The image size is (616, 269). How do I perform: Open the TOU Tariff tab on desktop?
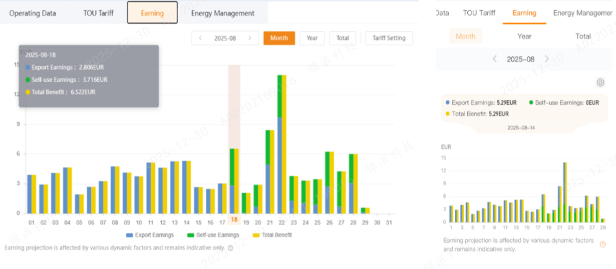click(98, 13)
